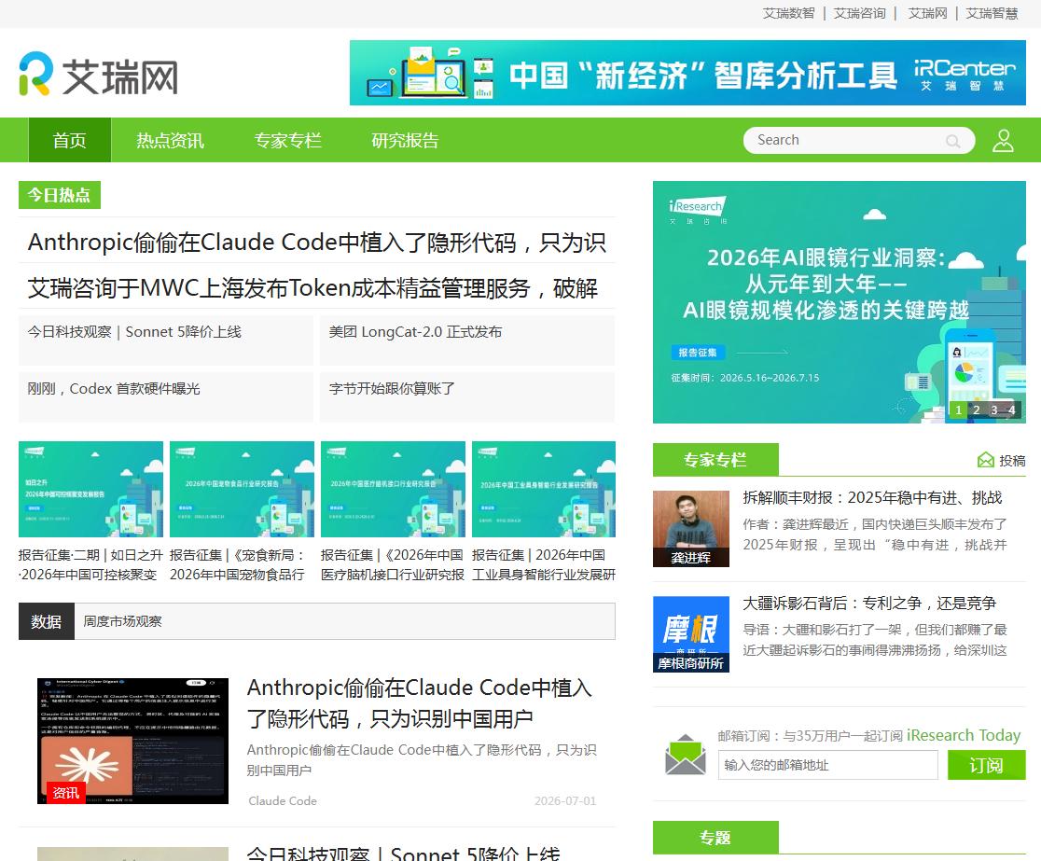The image size is (1041, 861).
Task: Open 艾瑞咨询 top link
Action: pyautogui.click(x=860, y=13)
